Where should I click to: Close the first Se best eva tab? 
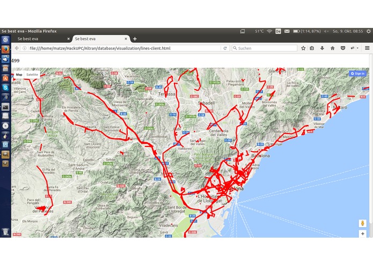pos(69,39)
